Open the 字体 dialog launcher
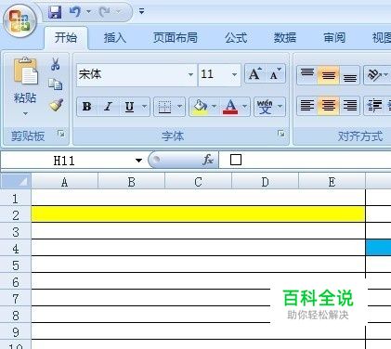This screenshot has height=349, width=391. pyautogui.click(x=281, y=134)
